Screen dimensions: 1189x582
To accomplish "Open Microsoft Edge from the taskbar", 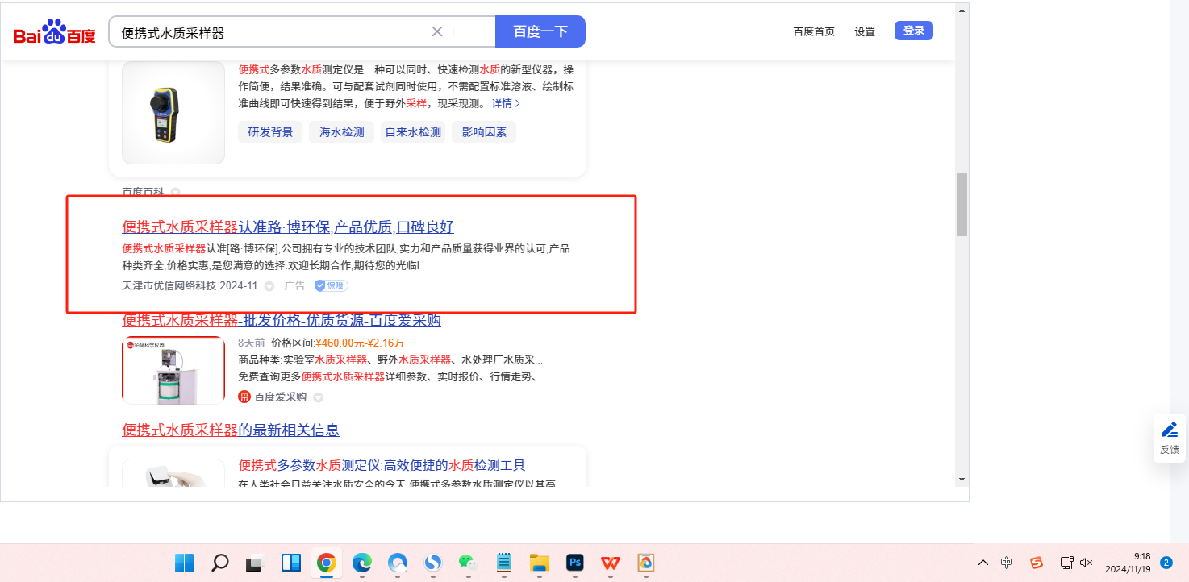I will pyautogui.click(x=361, y=562).
